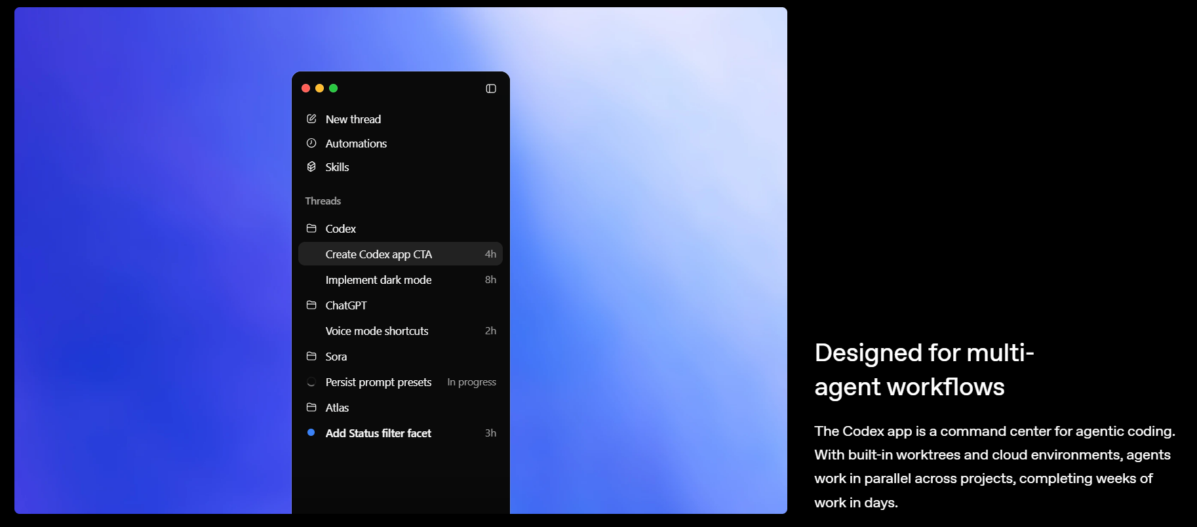Viewport: 1197px width, 527px height.
Task: Click the Atlas folder icon
Action: pyautogui.click(x=311, y=407)
